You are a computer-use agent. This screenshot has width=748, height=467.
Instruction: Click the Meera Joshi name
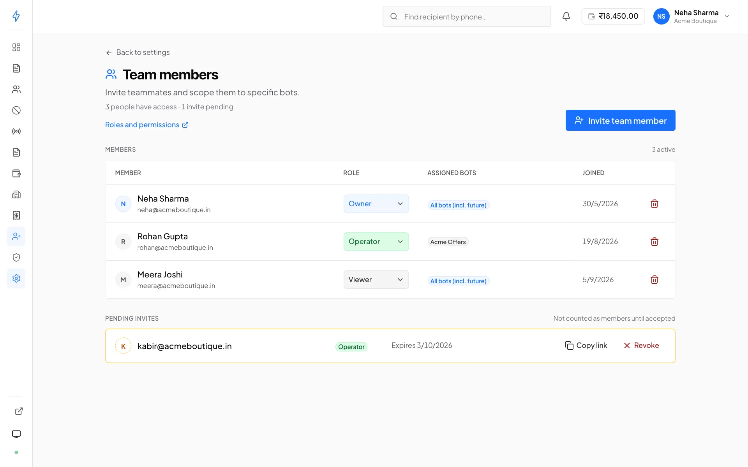pos(160,275)
